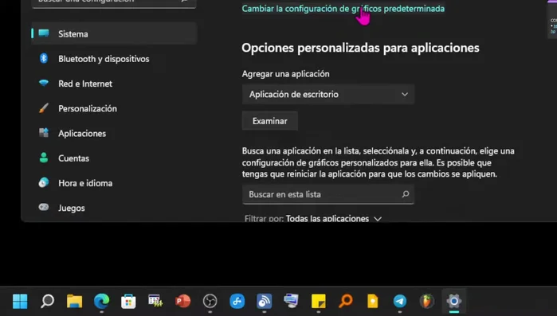This screenshot has width=557, height=316.
Task: Go to Red e Internet settings
Action: 114,84
